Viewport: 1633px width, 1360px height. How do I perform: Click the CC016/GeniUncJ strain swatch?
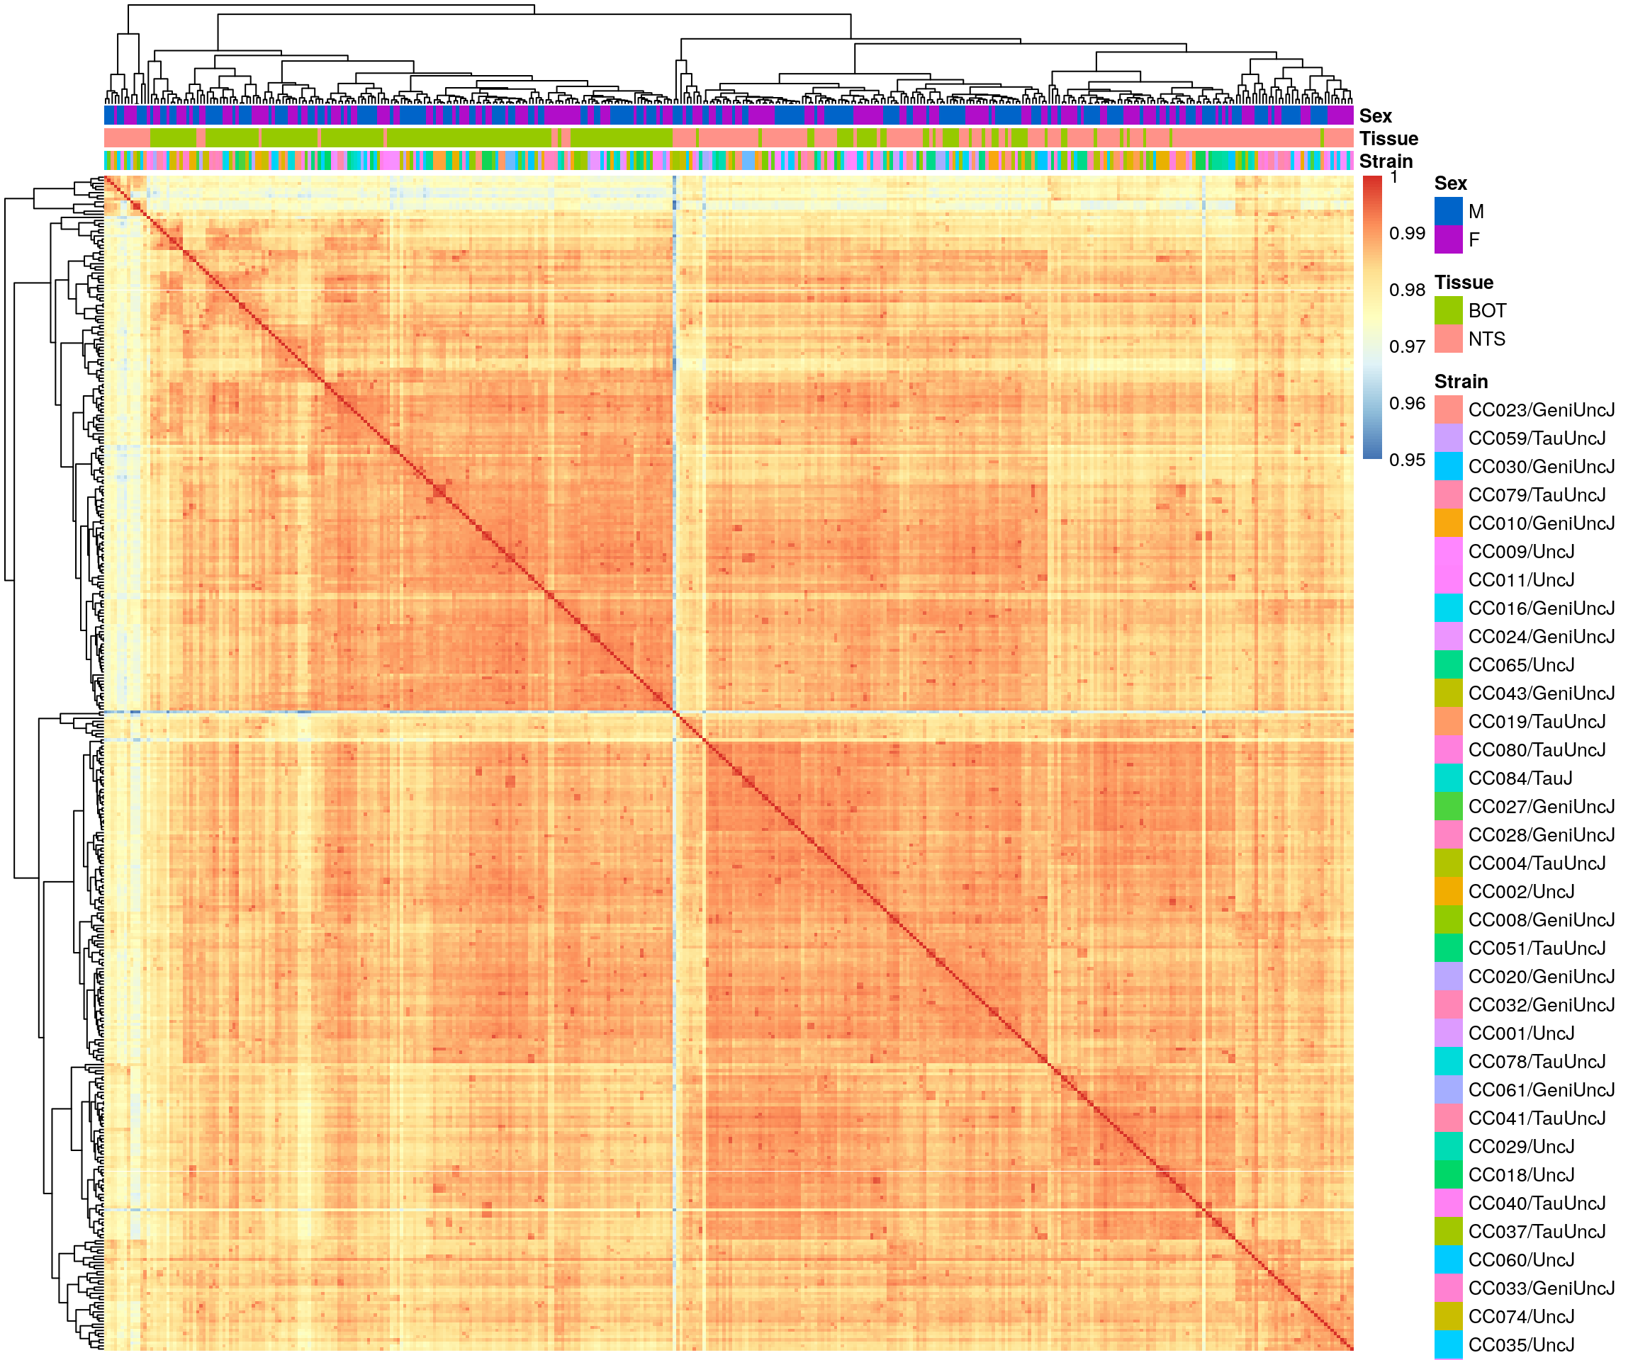coord(1448,608)
